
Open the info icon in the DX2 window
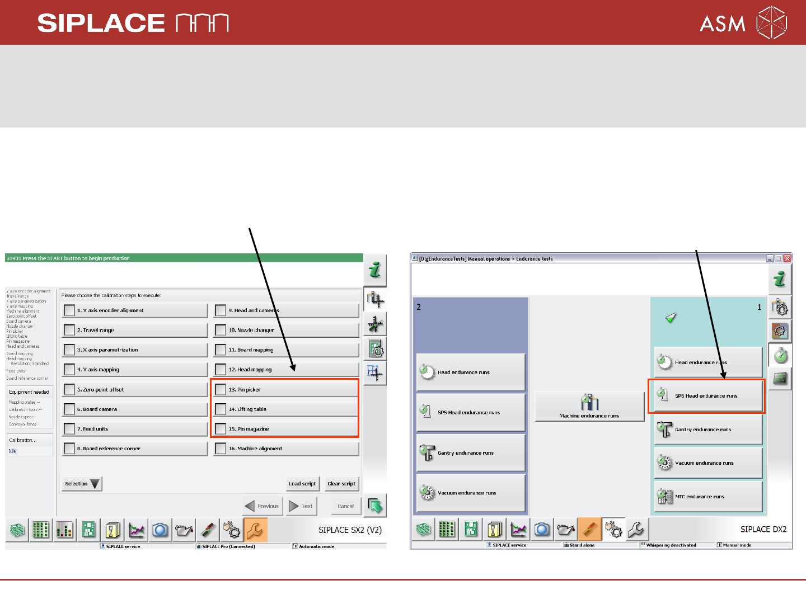(780, 279)
